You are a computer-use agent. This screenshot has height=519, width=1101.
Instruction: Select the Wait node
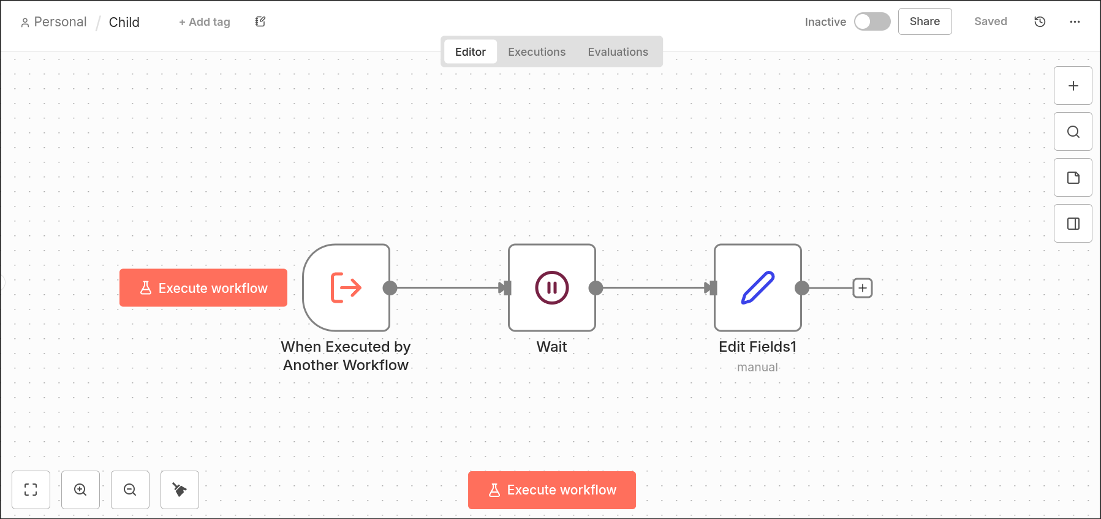pos(551,288)
